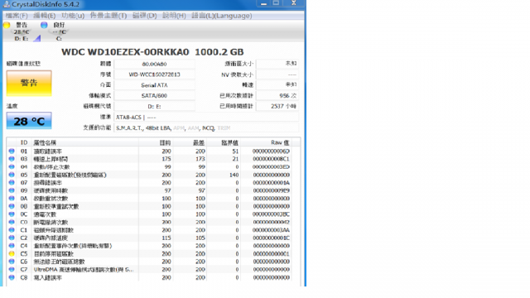The width and height of the screenshot is (530, 298).
Task: Click threshold value 140 in row 05
Action: 234,175
